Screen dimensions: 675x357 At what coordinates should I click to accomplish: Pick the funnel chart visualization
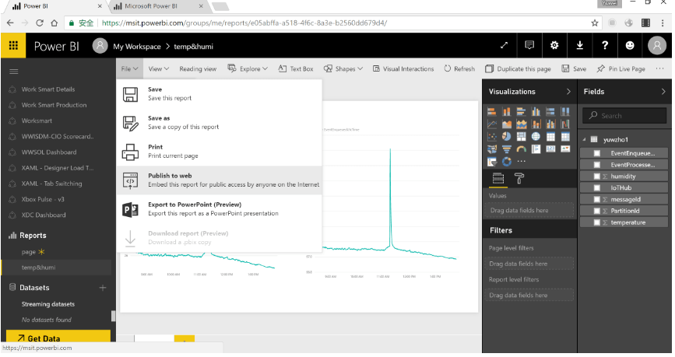(x=507, y=149)
